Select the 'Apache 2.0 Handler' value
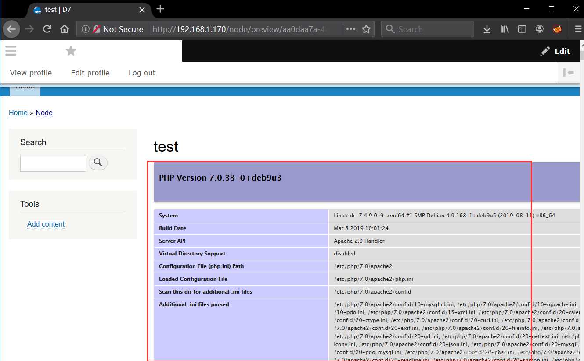 pyautogui.click(x=359, y=241)
